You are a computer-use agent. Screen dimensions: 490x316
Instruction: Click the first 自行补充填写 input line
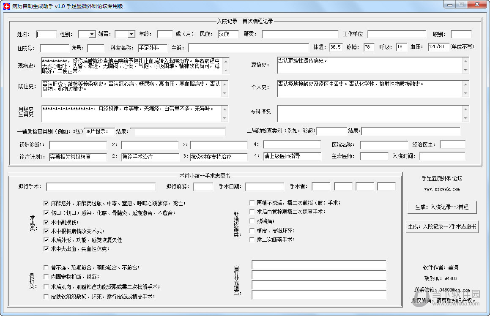point(319,264)
